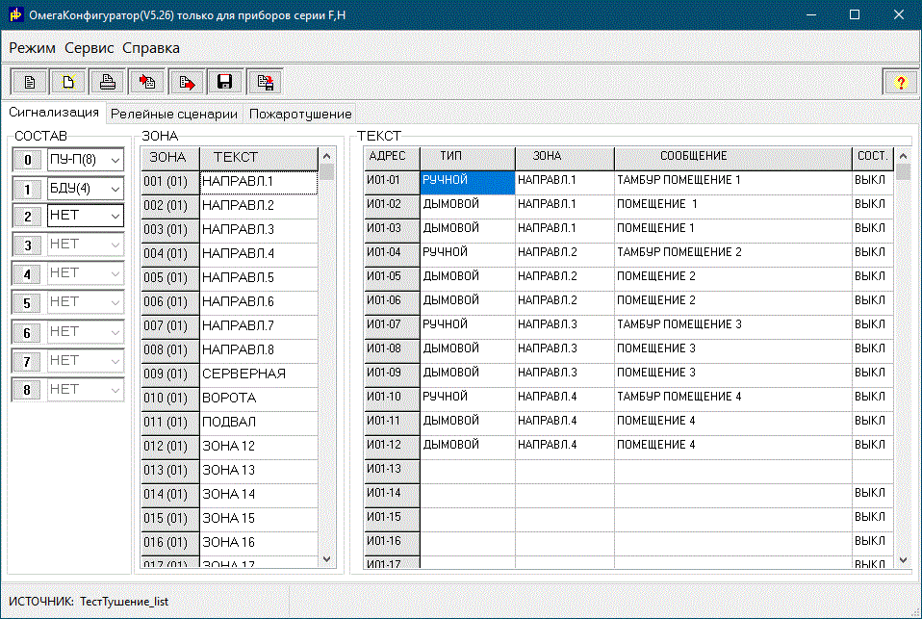Click ДЫМОВОЙ type cell in row И01-02
Image resolution: width=922 pixels, height=619 pixels.
pos(468,207)
